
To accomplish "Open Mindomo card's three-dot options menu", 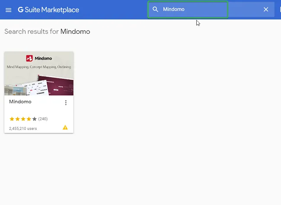I will (66, 103).
